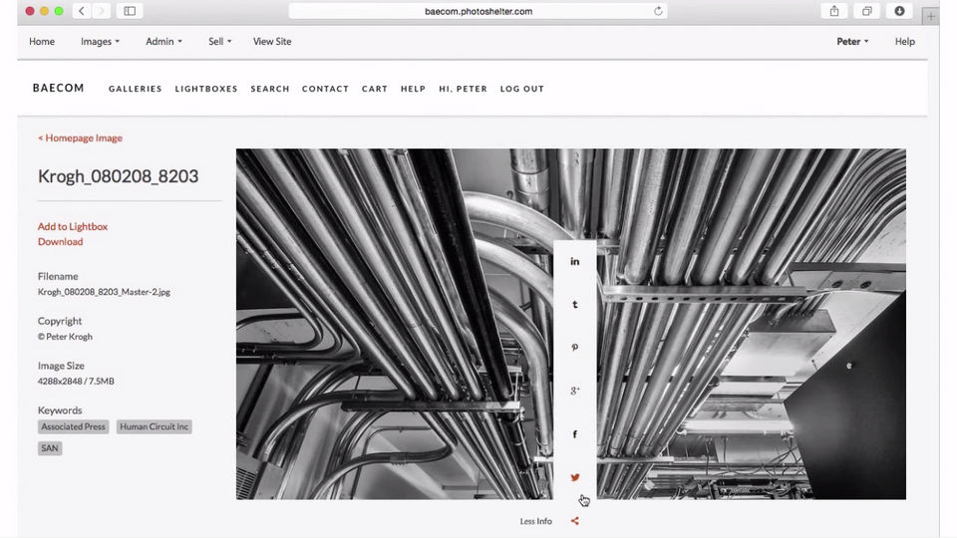Open the Images dropdown menu

[100, 42]
